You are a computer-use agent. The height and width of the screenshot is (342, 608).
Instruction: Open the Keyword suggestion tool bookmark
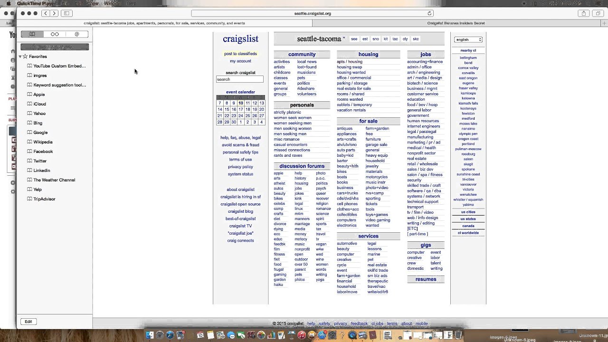coord(57,85)
